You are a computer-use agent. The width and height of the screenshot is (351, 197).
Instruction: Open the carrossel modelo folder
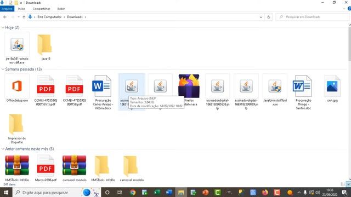coord(132,168)
